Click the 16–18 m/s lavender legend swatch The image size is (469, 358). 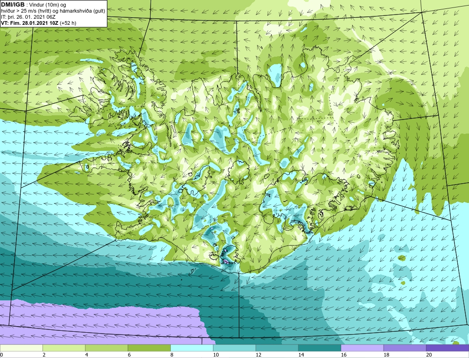click(x=362, y=348)
